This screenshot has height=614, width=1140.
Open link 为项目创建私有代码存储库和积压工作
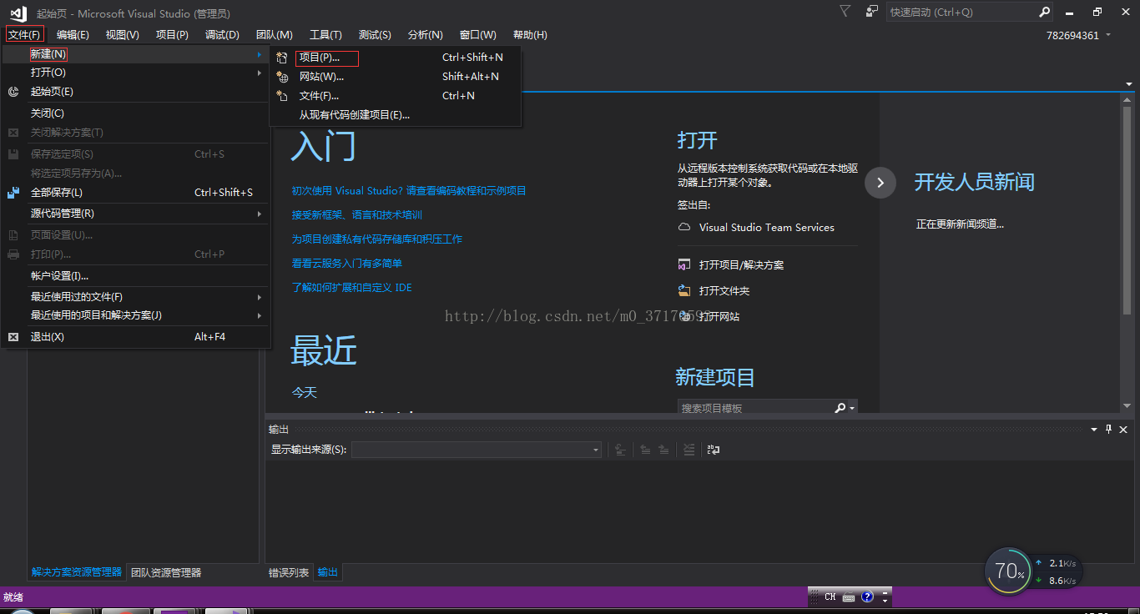(x=376, y=239)
